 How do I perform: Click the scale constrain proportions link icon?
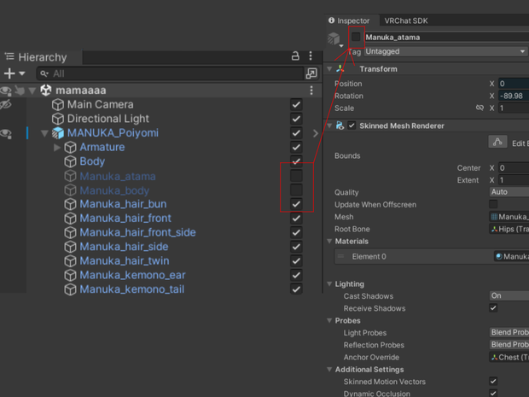click(480, 108)
